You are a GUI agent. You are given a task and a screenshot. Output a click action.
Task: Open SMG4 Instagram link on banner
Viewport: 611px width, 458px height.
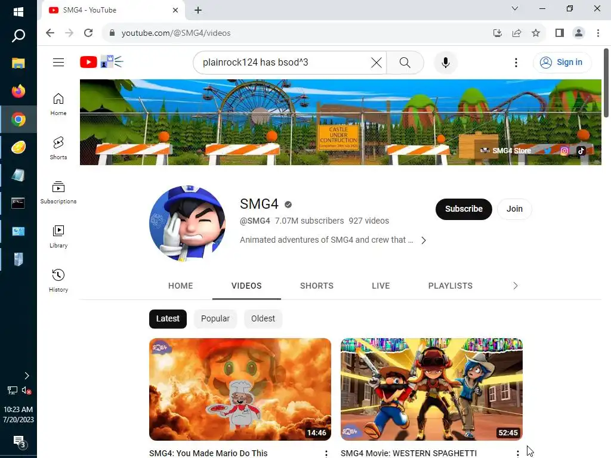(x=564, y=151)
